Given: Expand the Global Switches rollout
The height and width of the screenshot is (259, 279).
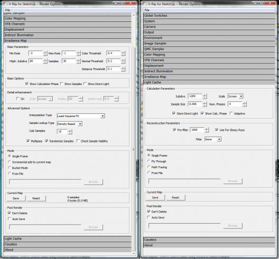Looking at the screenshot, I should (x=209, y=16).
